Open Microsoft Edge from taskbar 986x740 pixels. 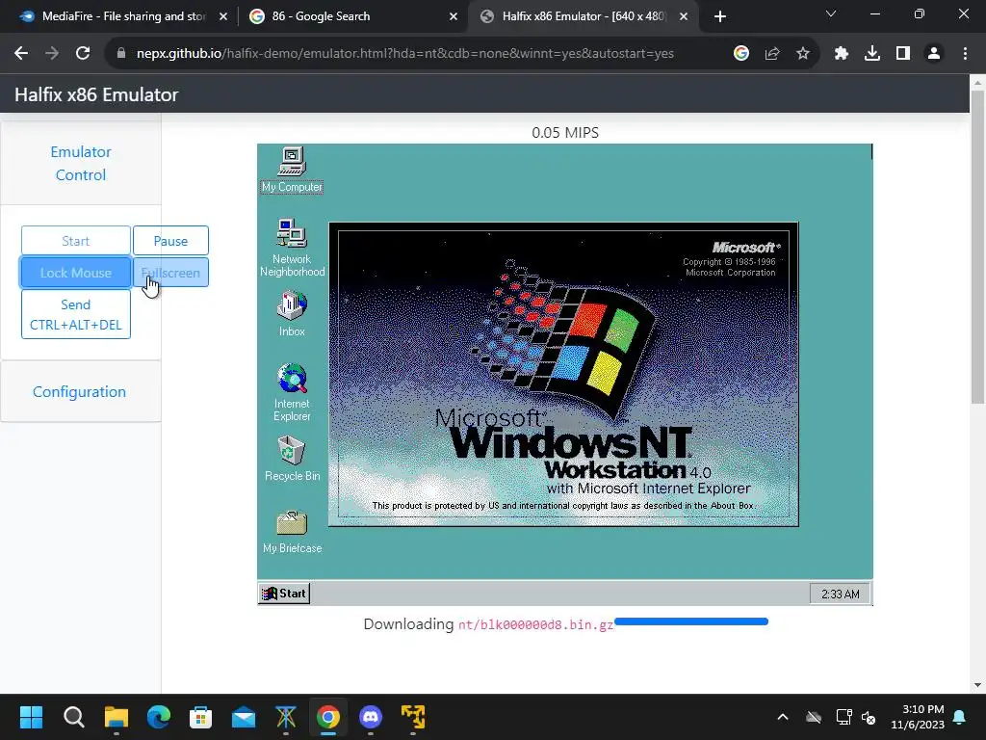[159, 717]
